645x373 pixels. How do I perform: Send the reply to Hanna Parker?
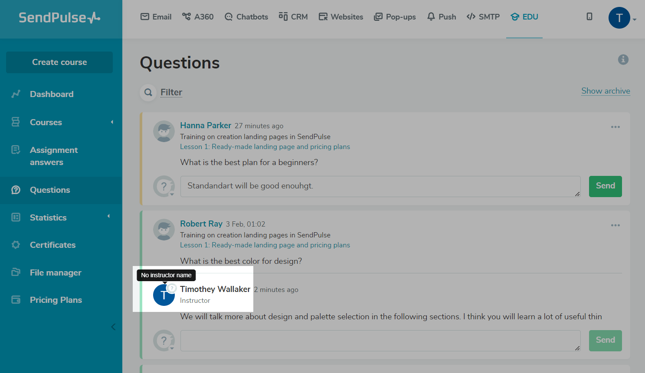point(605,186)
